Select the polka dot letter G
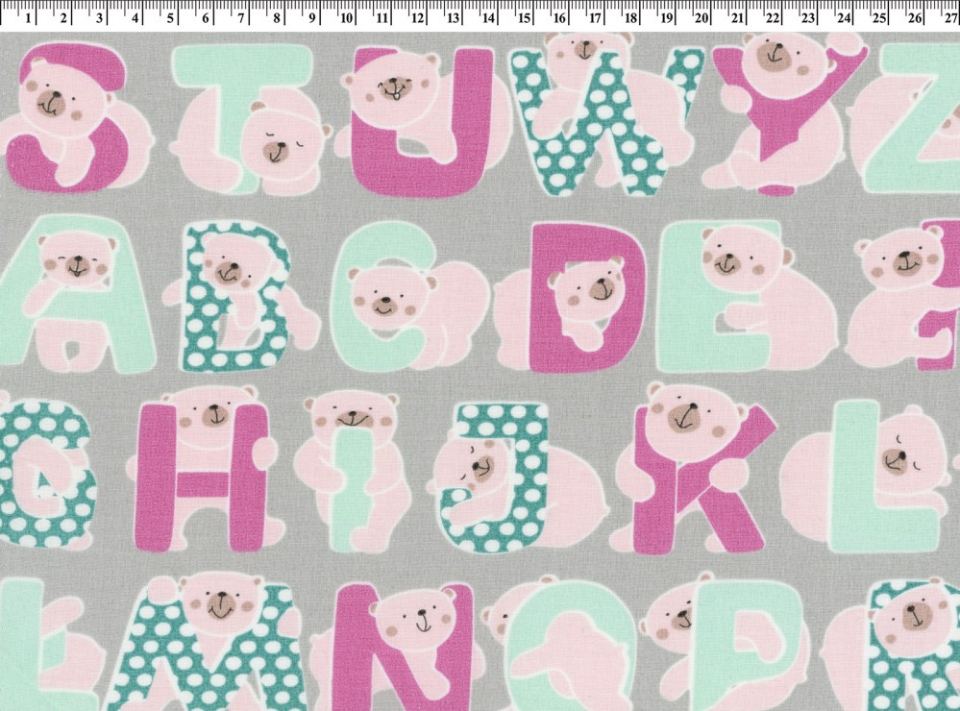The image size is (960, 711). [x=46, y=473]
